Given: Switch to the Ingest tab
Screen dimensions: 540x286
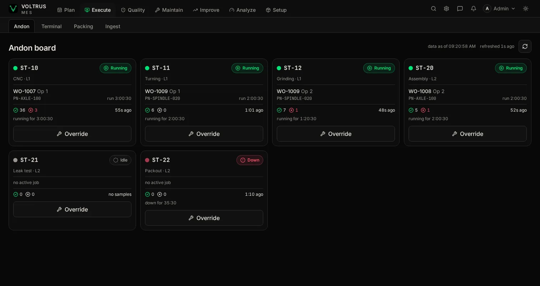Looking at the screenshot, I should [x=113, y=26].
